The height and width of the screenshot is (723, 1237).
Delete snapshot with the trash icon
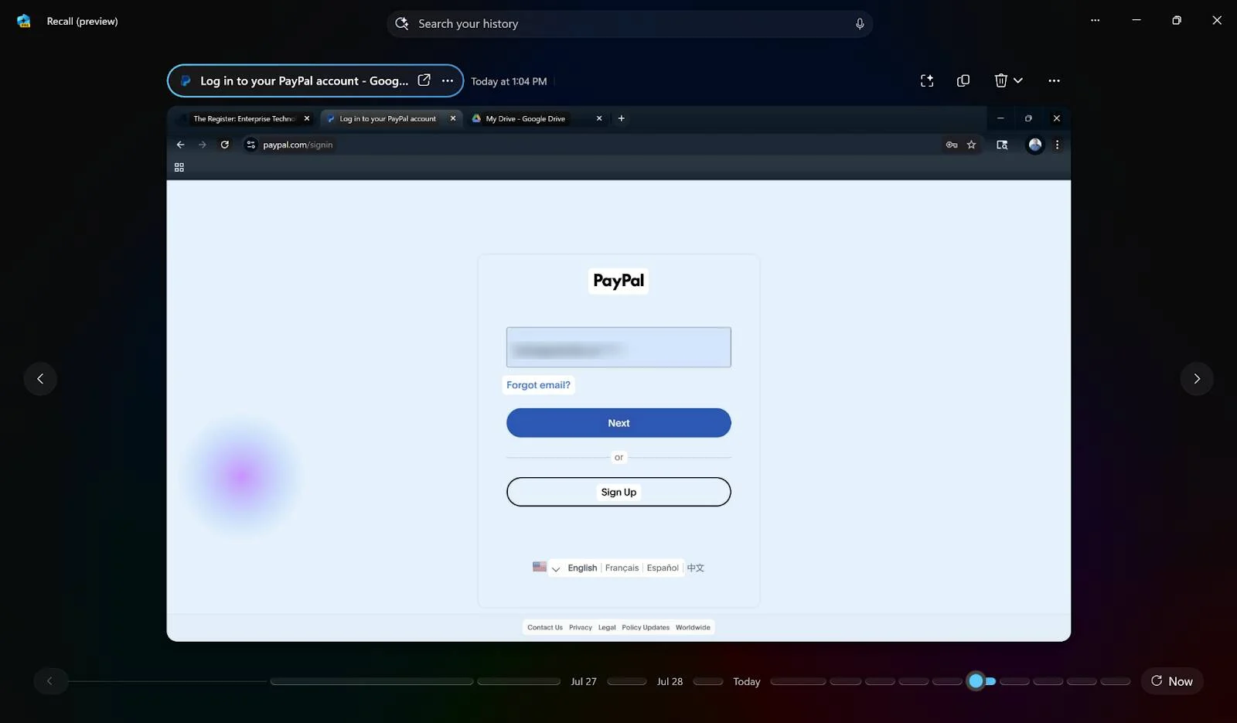[1000, 80]
